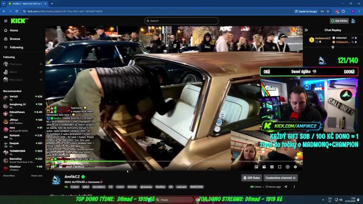This screenshot has height=204, width=363.
Task: Select the valorant tag
Action: [x=181, y=187]
